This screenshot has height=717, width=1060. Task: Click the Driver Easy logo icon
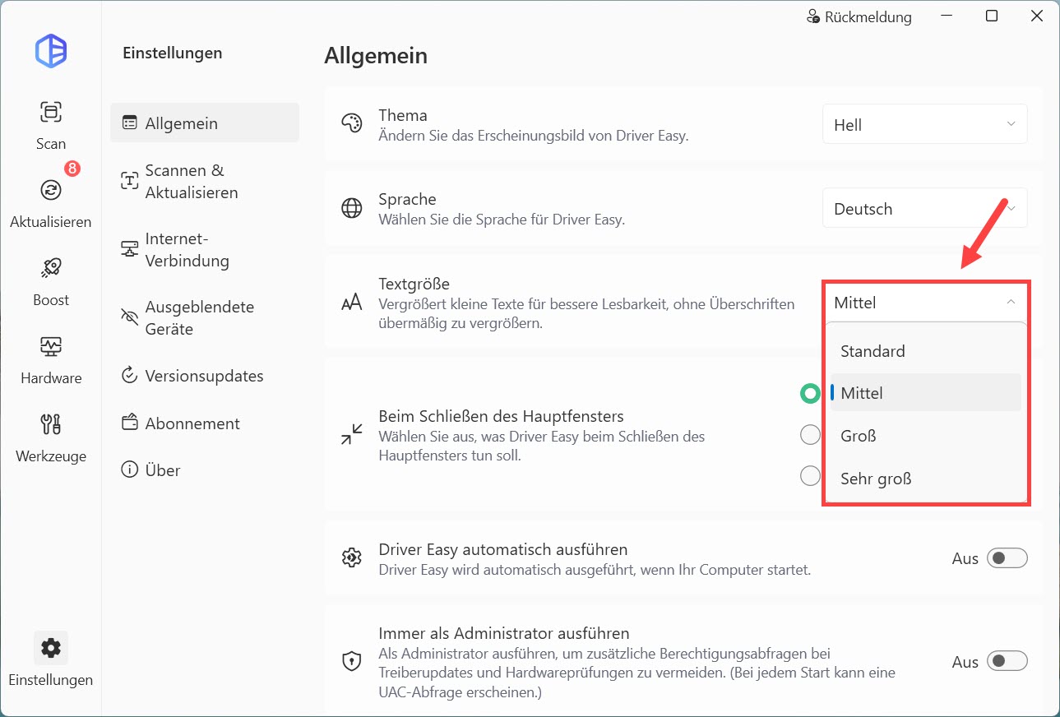coord(51,51)
